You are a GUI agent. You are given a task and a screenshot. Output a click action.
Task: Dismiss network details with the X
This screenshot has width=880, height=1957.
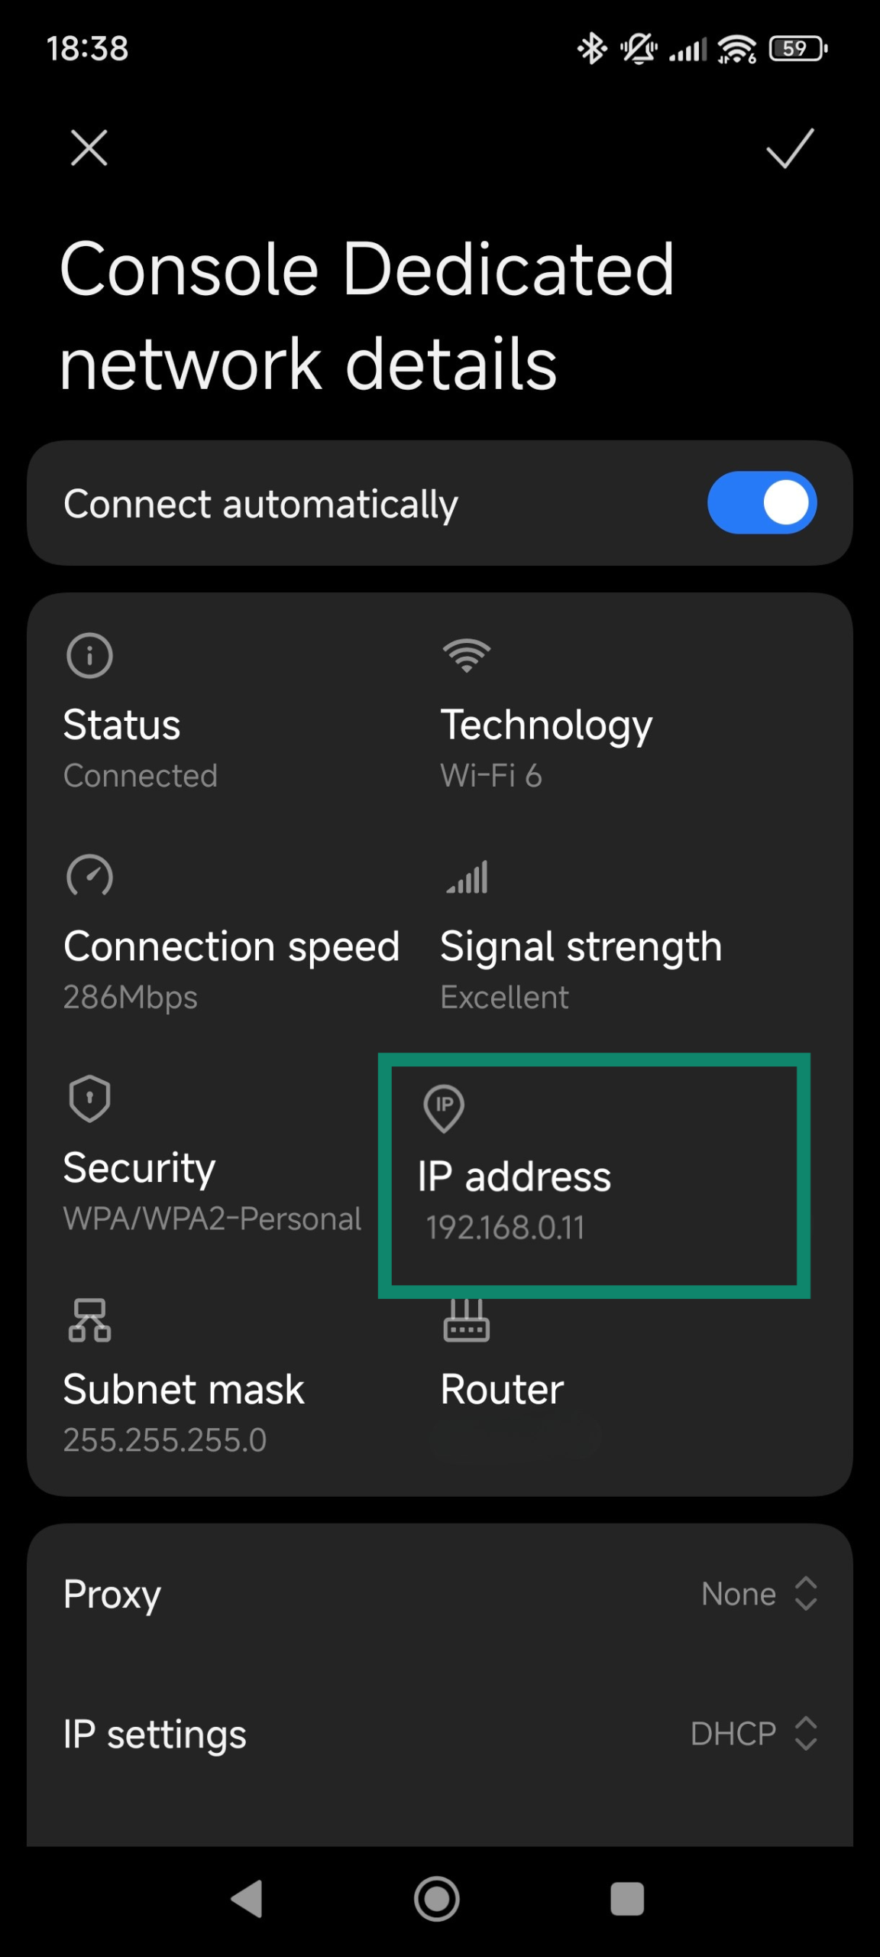tap(89, 148)
